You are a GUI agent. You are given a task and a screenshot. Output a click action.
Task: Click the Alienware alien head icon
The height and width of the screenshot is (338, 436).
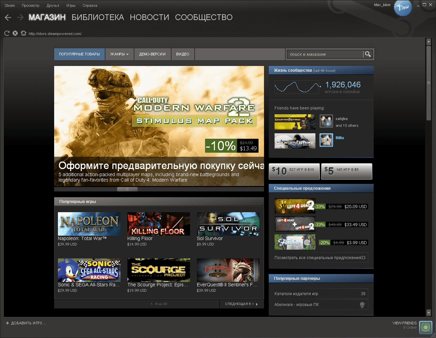(x=362, y=305)
